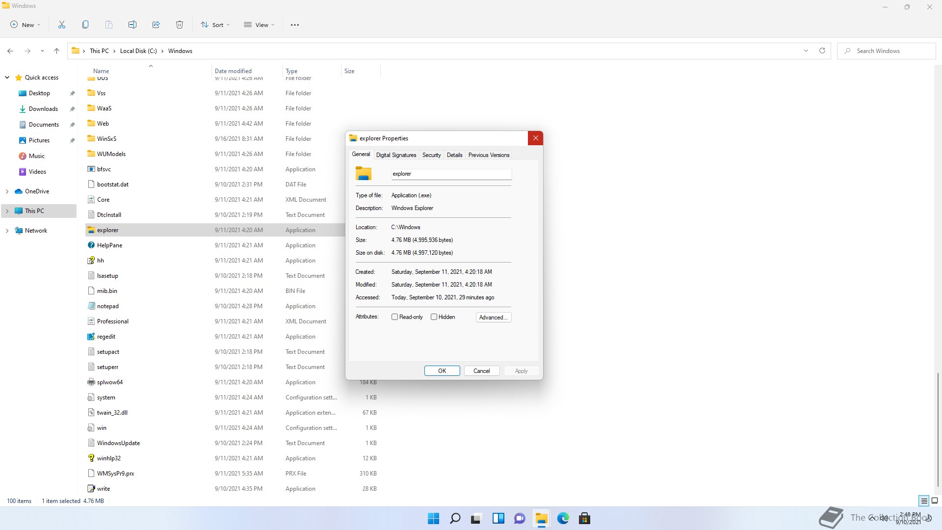942x530 pixels.
Task: Open Pictures in Quick access
Action: [39, 140]
